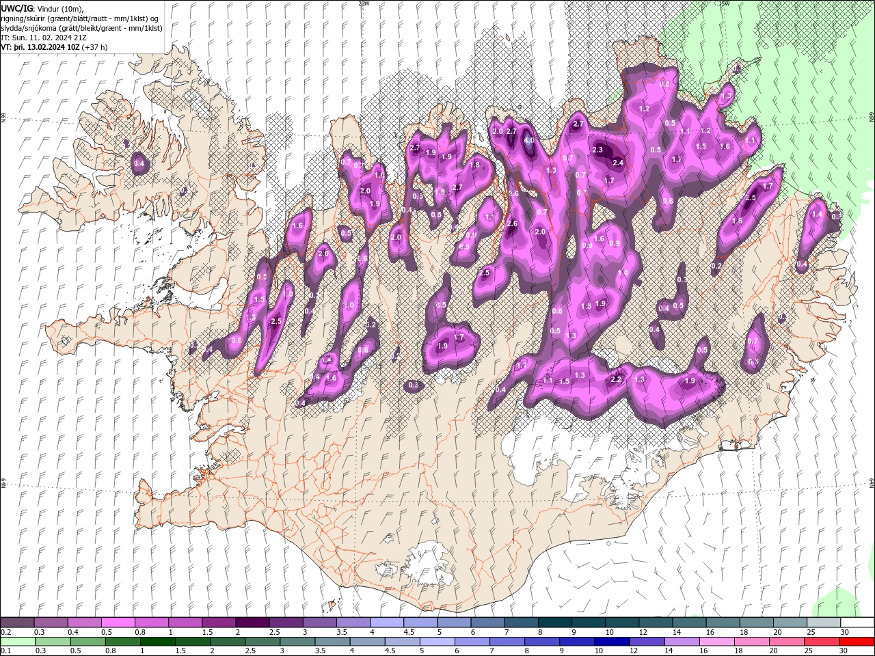
Task: Select top legend swatch between 0.2 and 0.3
Action: coord(17,623)
